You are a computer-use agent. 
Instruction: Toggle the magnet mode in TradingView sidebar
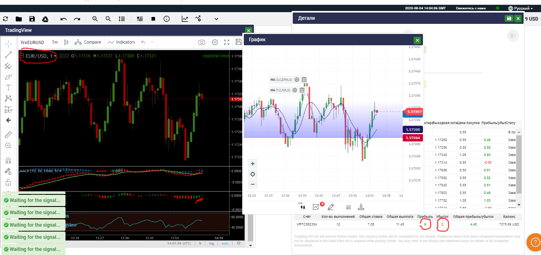(x=8, y=160)
